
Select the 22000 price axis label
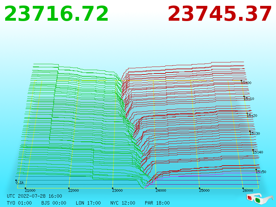(x=73, y=190)
